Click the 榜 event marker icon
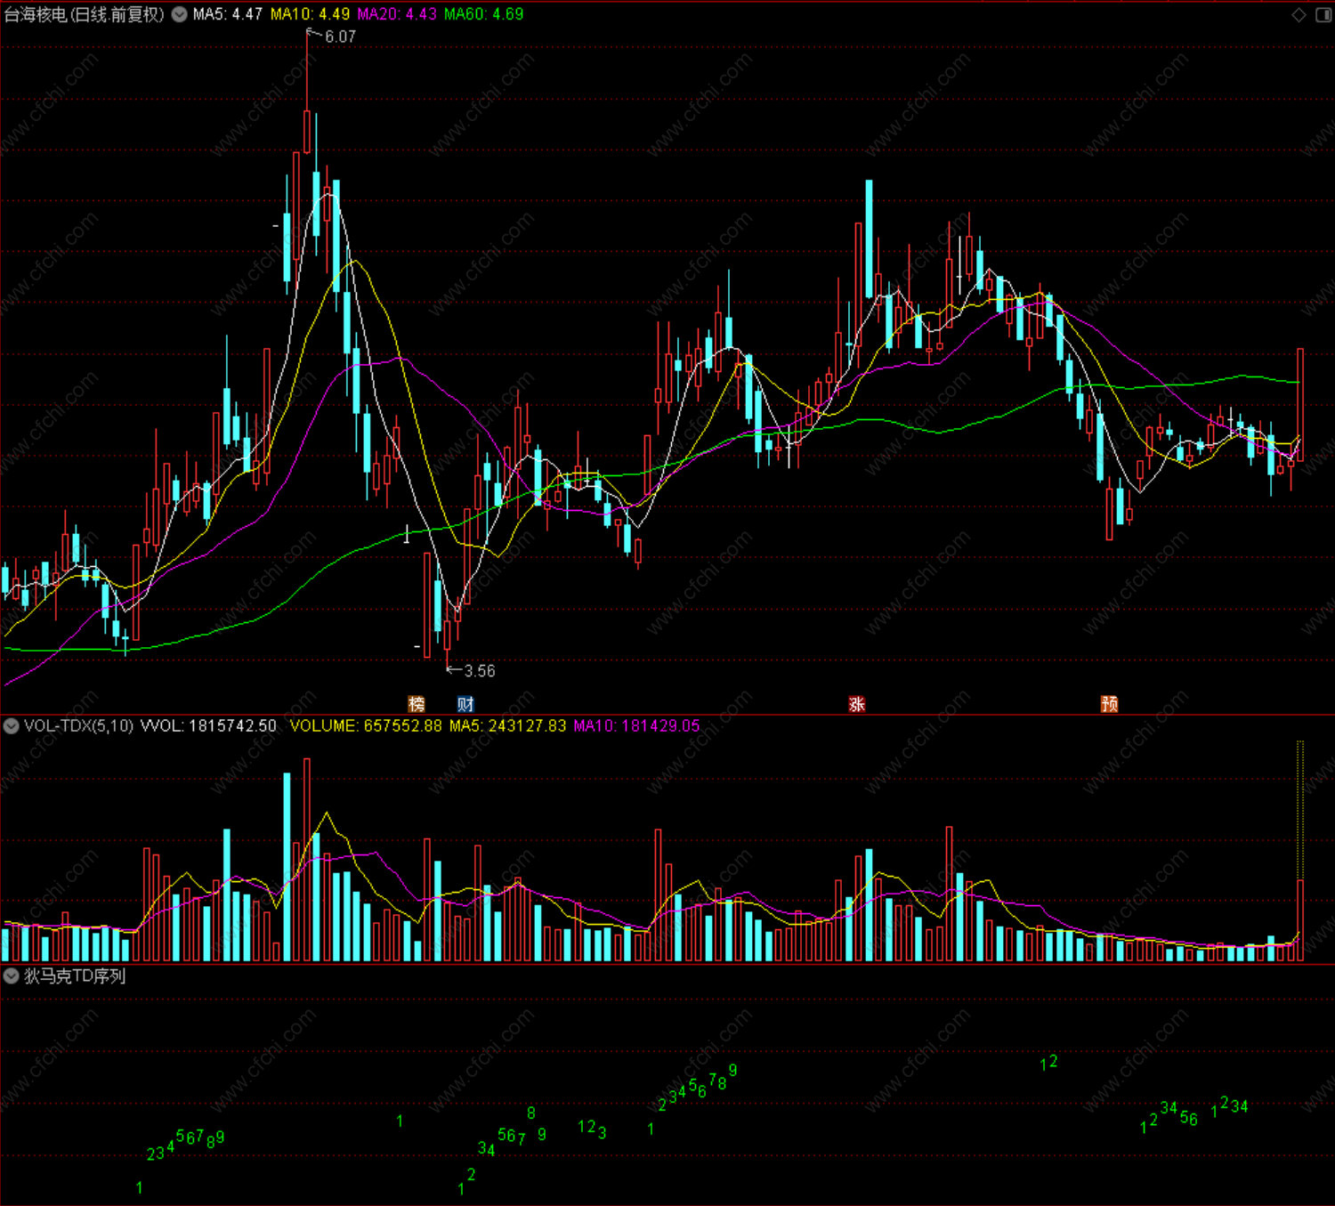Viewport: 1335px width, 1206px height. coord(417,704)
